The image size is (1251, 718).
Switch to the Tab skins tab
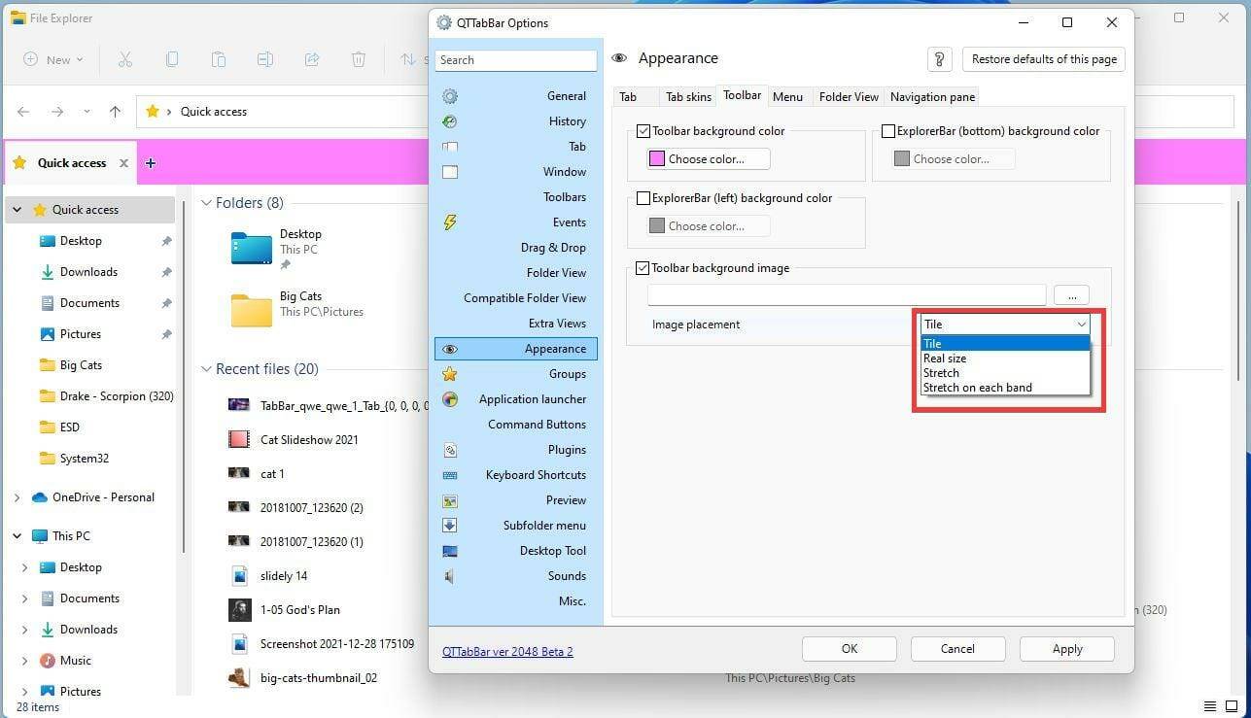pos(687,96)
